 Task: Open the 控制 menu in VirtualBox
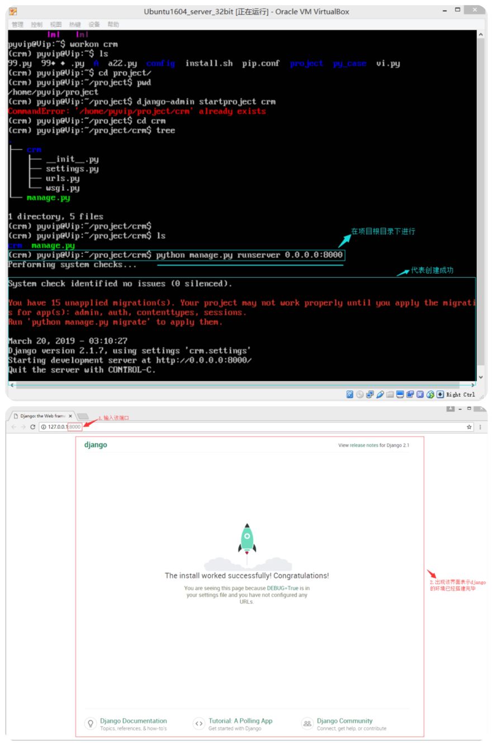click(36, 25)
